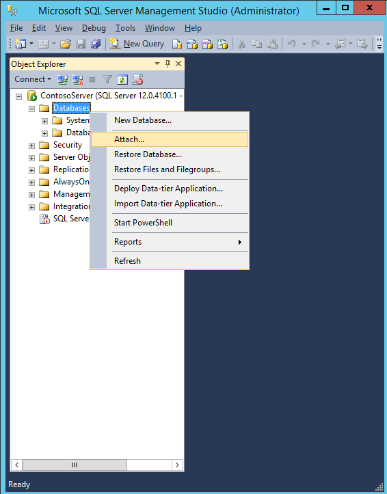Image resolution: width=387 pixels, height=494 pixels.
Task: Expand the Security folder
Action: click(31, 146)
